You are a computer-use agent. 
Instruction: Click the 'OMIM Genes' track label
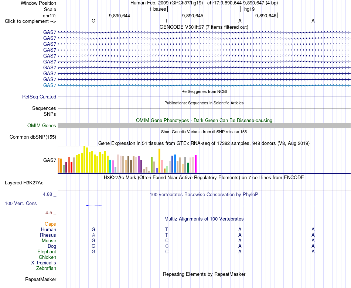(x=41, y=126)
